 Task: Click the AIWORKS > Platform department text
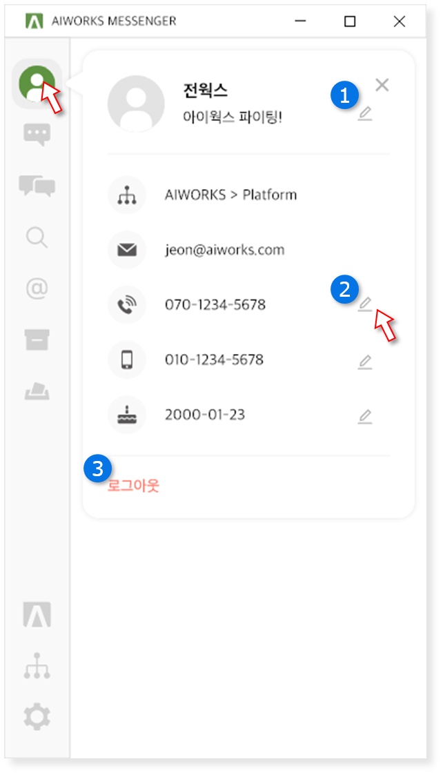231,195
